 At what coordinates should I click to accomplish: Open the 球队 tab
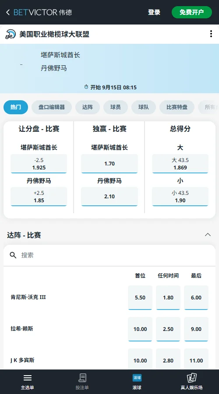pyautogui.click(x=144, y=107)
